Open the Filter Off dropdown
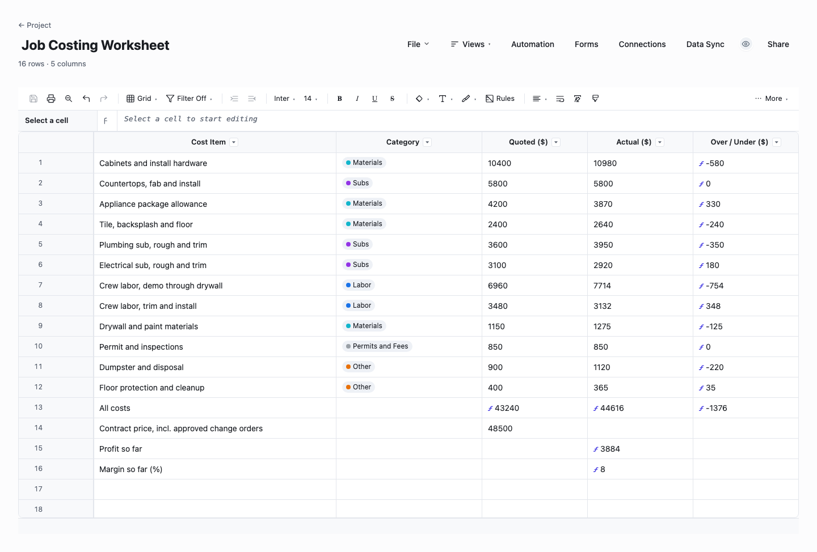This screenshot has height=552, width=817. [189, 99]
